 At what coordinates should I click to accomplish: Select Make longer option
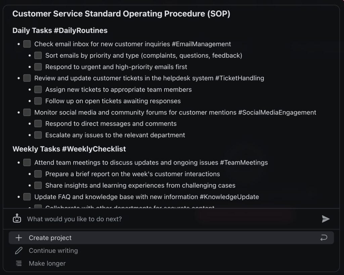click(47, 264)
